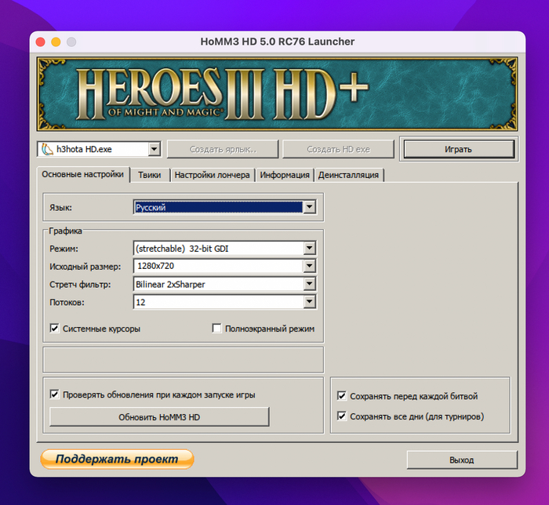Toggle Проверять обновления при каждом запуске checkbox
Screen dimensions: 549x505
coord(54,394)
